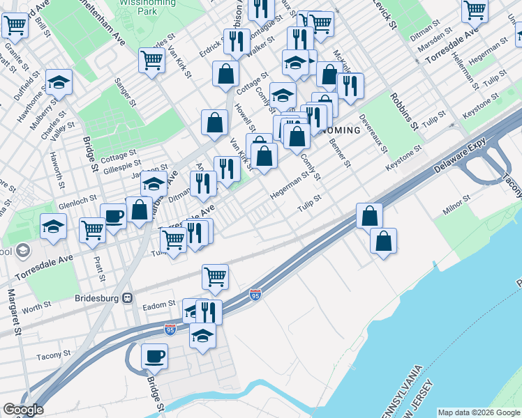
Task: Click the Milnor St street label
Action: click(x=456, y=205)
